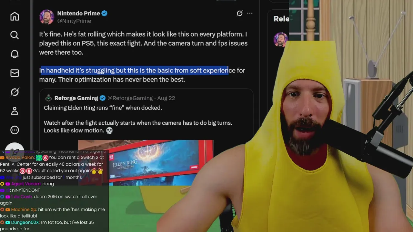Click the Nintendo Prime verified badge
The height and width of the screenshot is (232, 413).
(104, 13)
